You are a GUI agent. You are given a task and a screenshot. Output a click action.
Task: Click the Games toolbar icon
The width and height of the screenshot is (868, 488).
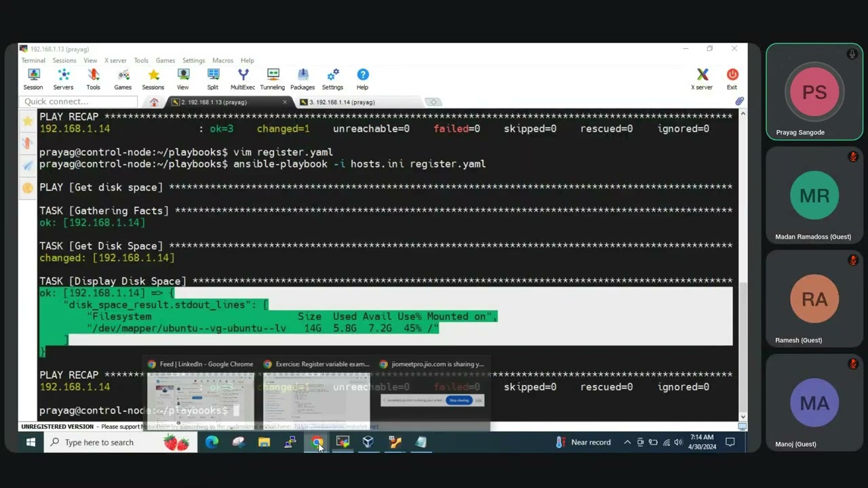click(123, 79)
